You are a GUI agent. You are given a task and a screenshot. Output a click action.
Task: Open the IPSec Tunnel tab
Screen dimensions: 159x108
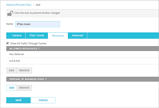pyautogui.click(x=37, y=35)
